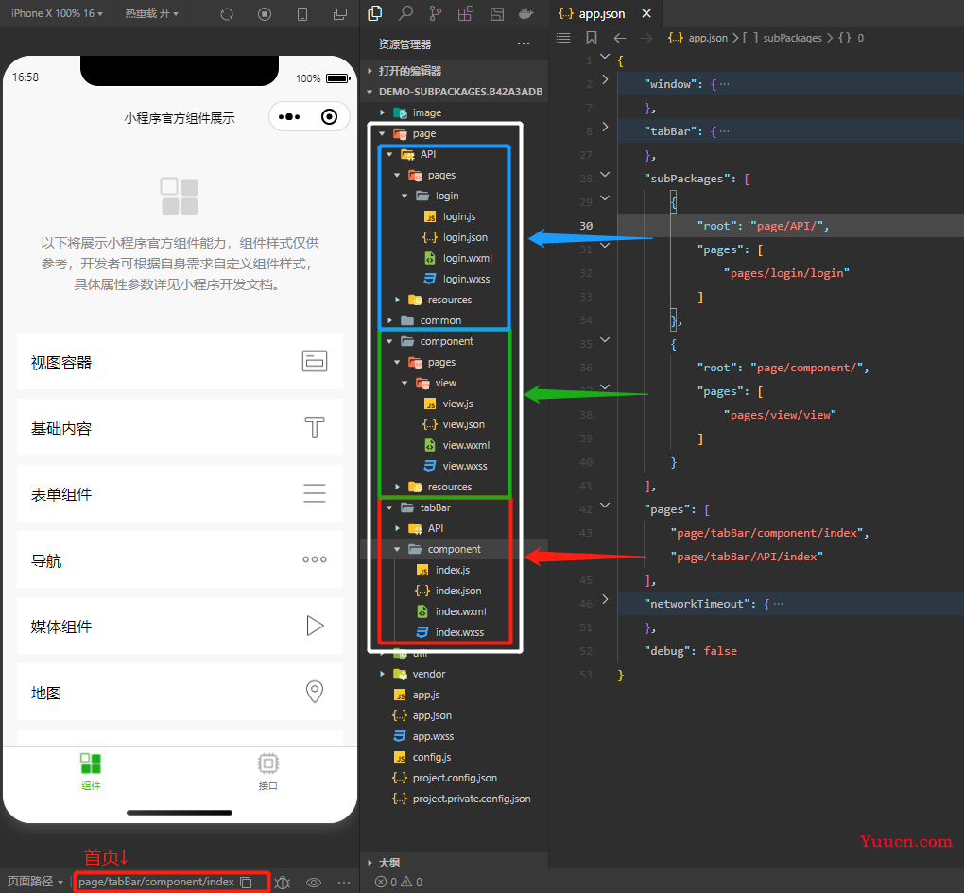
Task: Click the detach simulator window icon
Action: (340, 14)
